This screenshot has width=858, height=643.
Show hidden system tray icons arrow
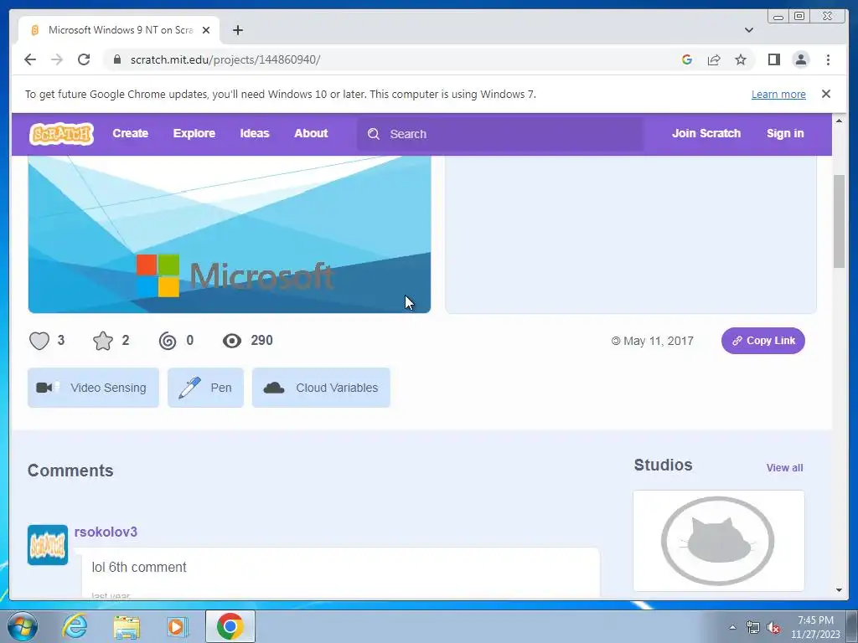[x=732, y=627]
